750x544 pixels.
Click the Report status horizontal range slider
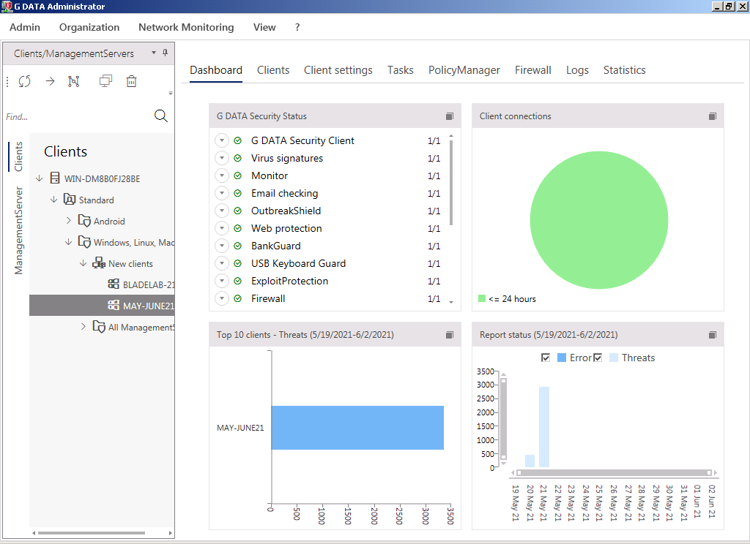coord(612,472)
